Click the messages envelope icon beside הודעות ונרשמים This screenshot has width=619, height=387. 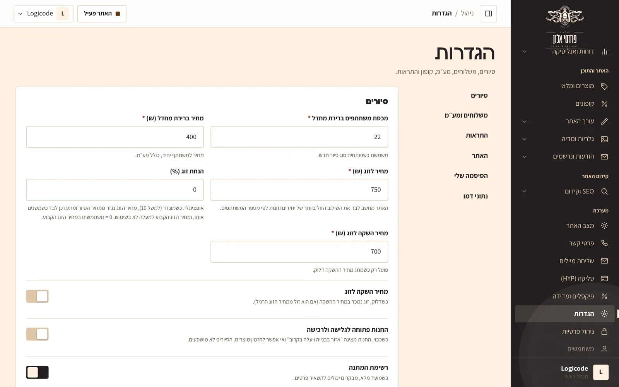(x=604, y=157)
